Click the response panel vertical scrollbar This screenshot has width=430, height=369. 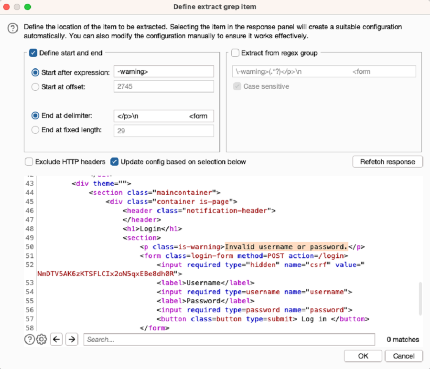point(420,299)
